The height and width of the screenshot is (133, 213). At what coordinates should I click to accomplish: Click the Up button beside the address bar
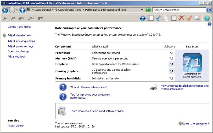click(22, 10)
